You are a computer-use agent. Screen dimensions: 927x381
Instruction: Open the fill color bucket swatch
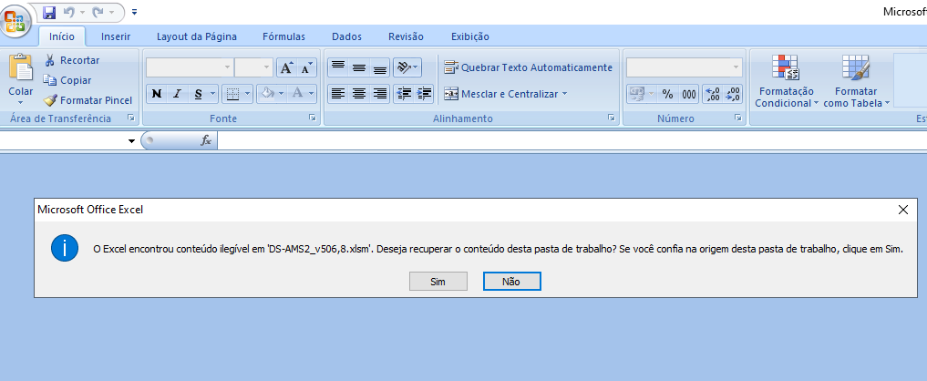(x=268, y=93)
